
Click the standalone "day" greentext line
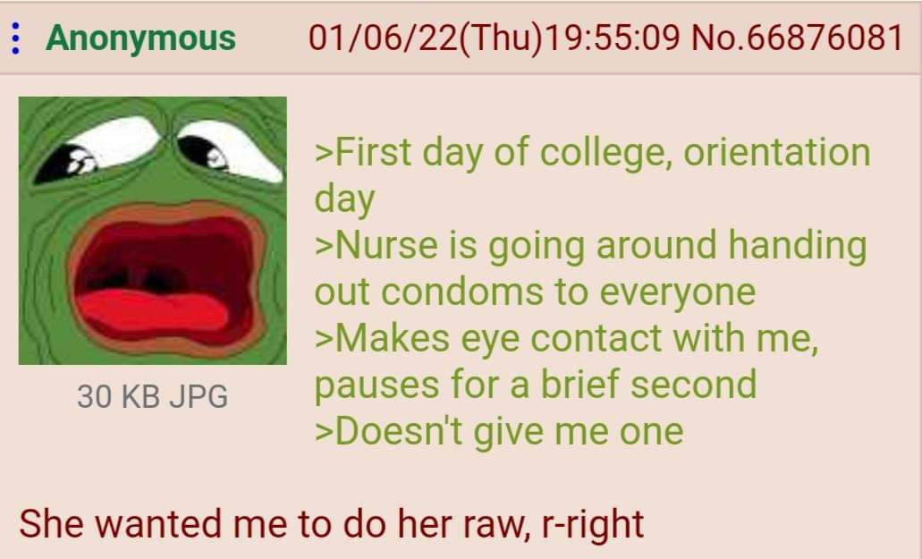click(x=344, y=199)
